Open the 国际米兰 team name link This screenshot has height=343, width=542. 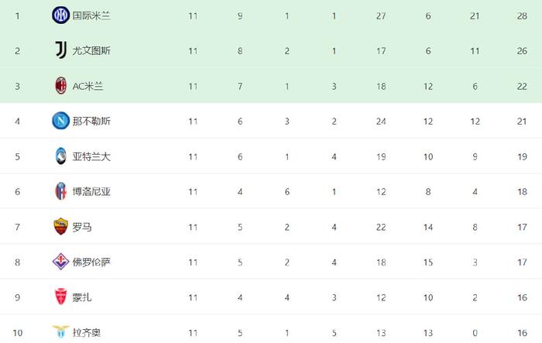coord(91,16)
